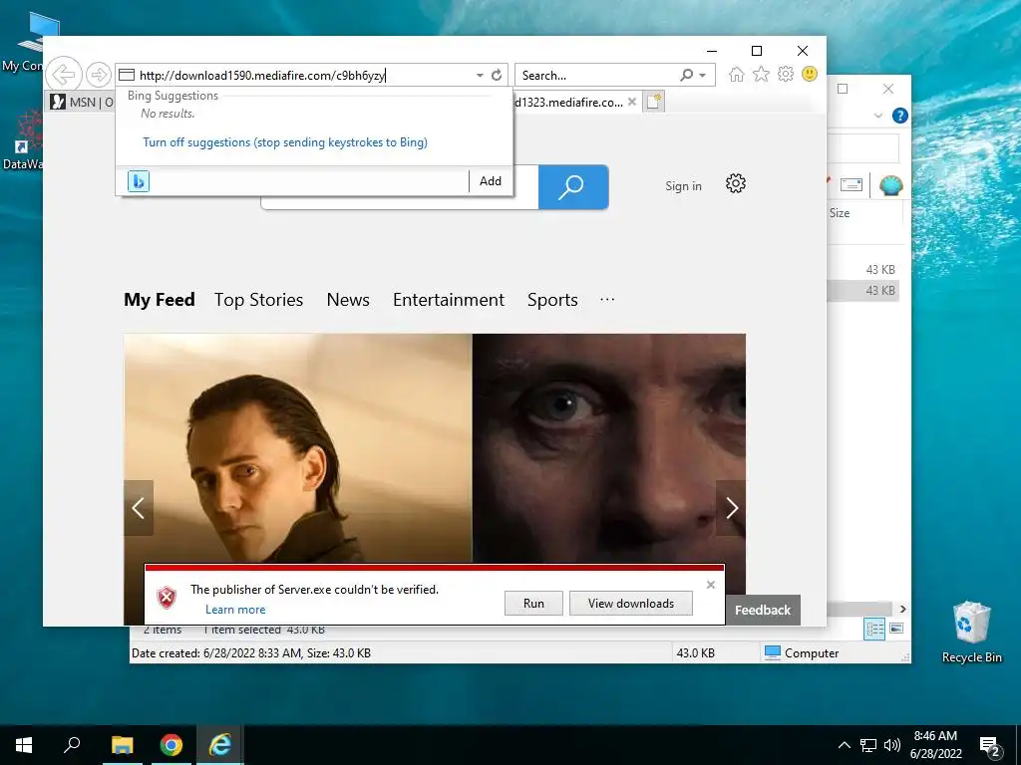The width and height of the screenshot is (1021, 765).
Task: Expand more categories ellipsis
Action: tap(607, 299)
